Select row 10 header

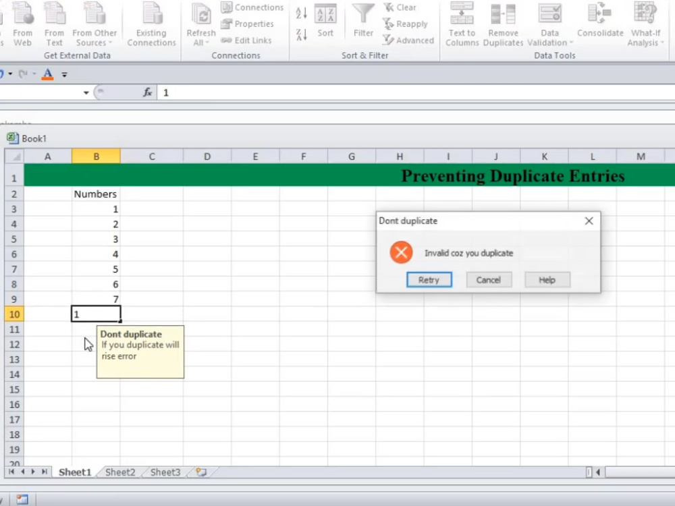[14, 314]
